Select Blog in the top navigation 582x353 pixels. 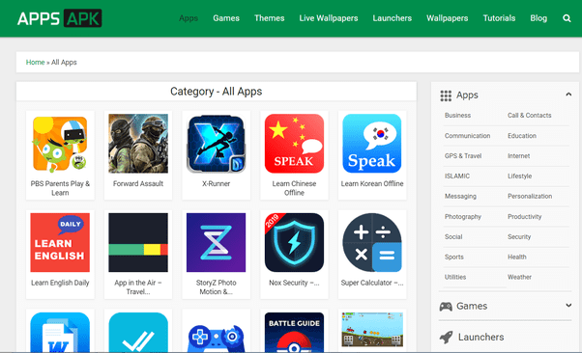[538, 18]
